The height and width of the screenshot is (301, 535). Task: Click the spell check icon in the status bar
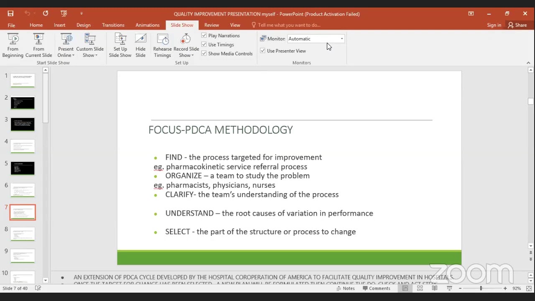coord(38,288)
